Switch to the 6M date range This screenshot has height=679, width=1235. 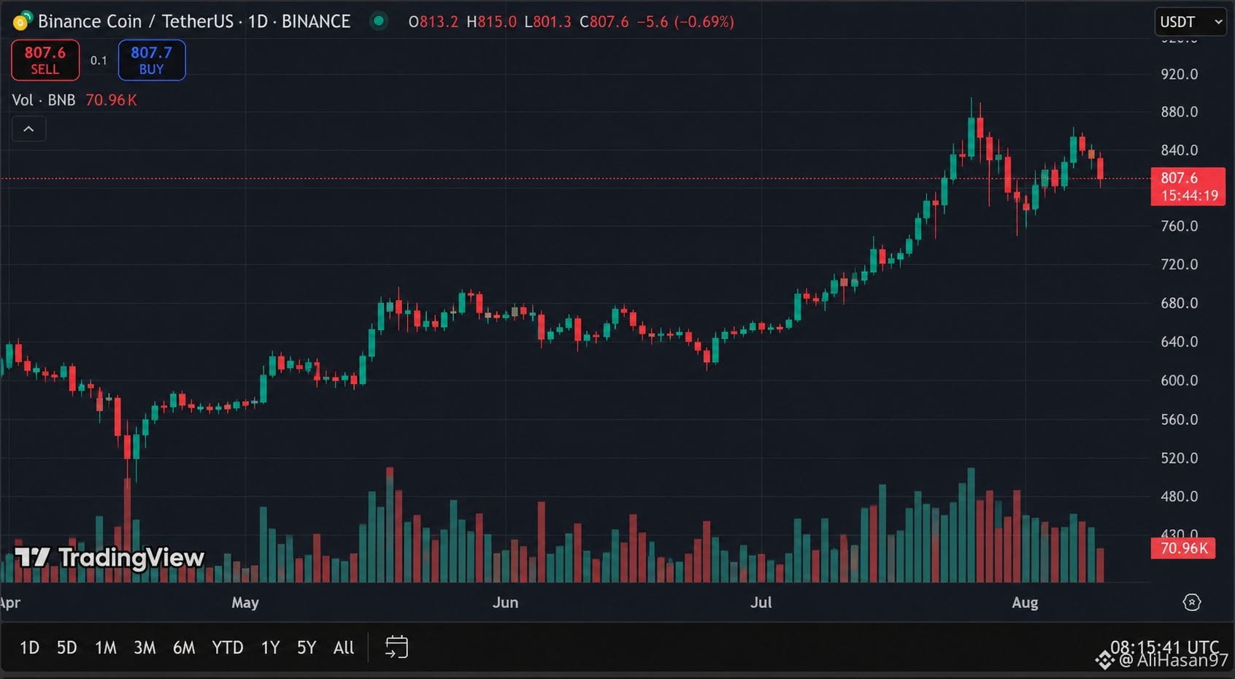(184, 648)
